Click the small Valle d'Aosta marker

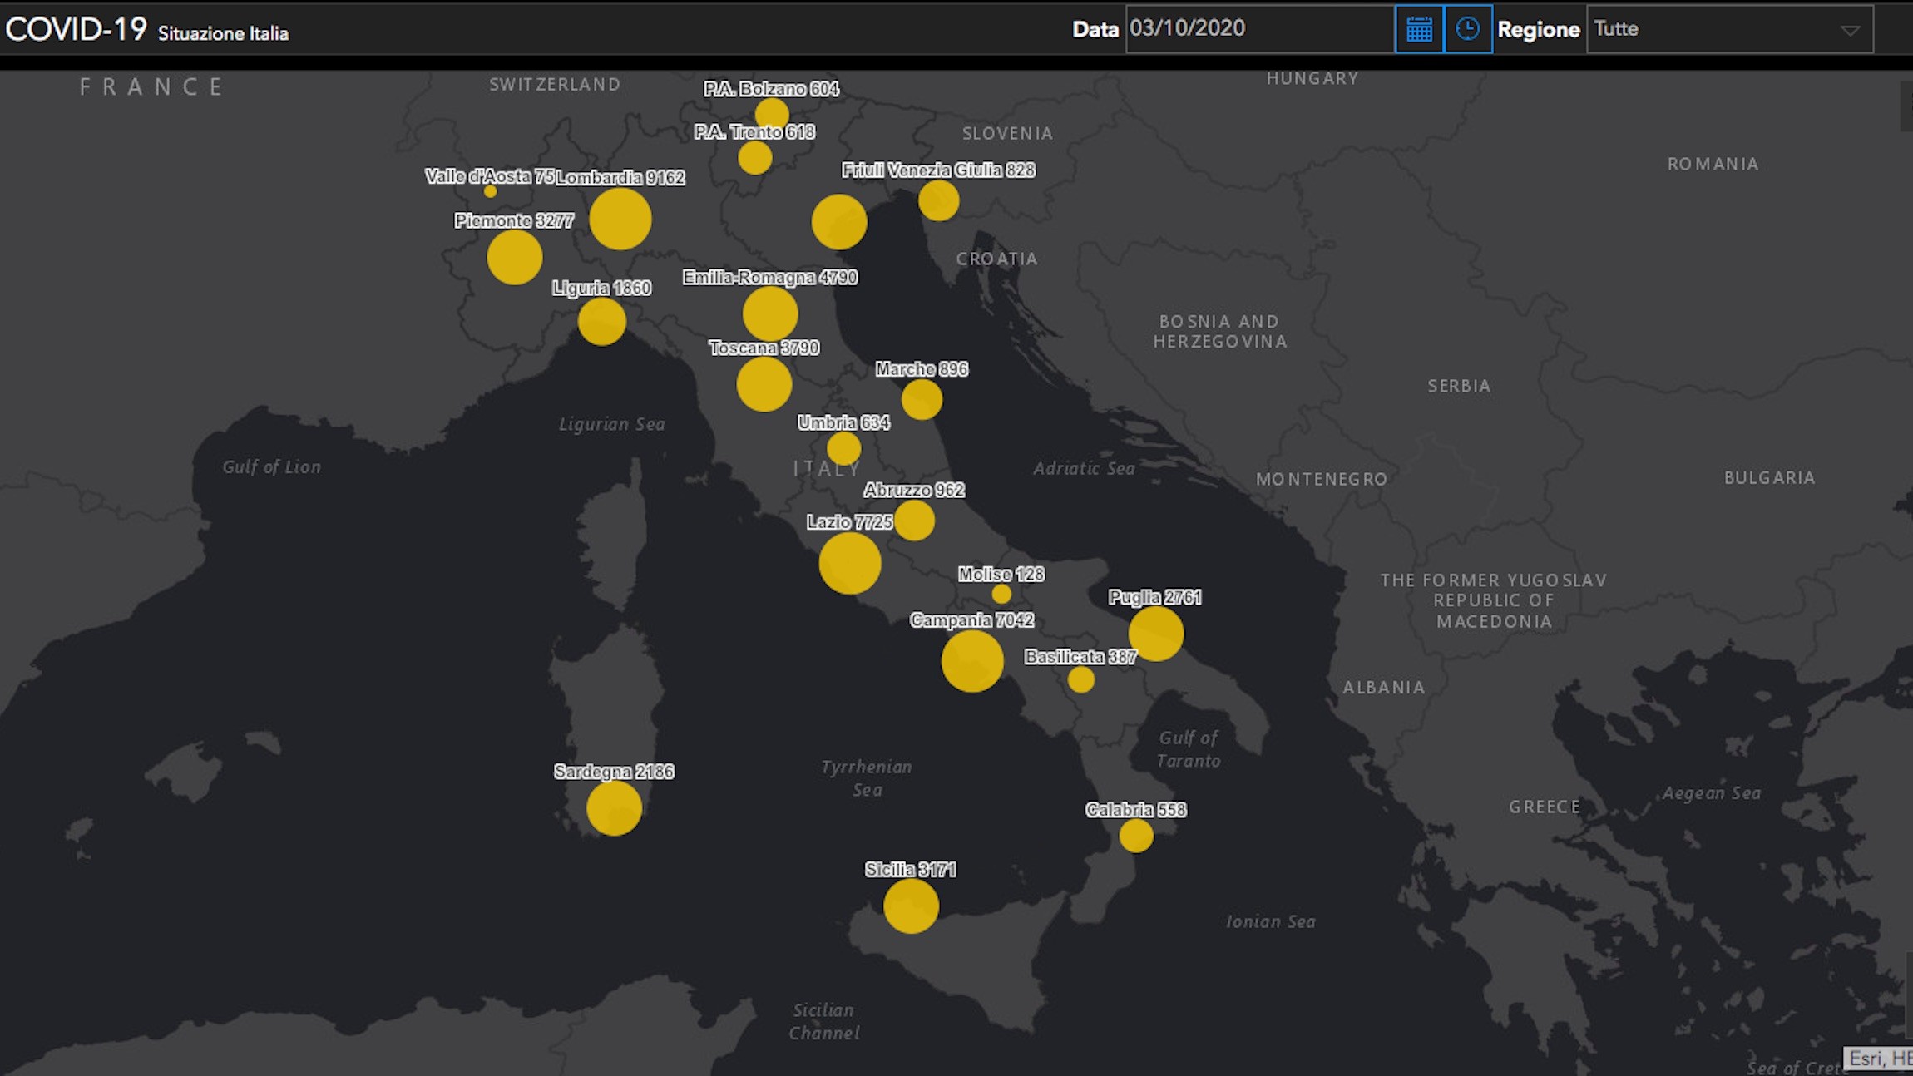491,191
